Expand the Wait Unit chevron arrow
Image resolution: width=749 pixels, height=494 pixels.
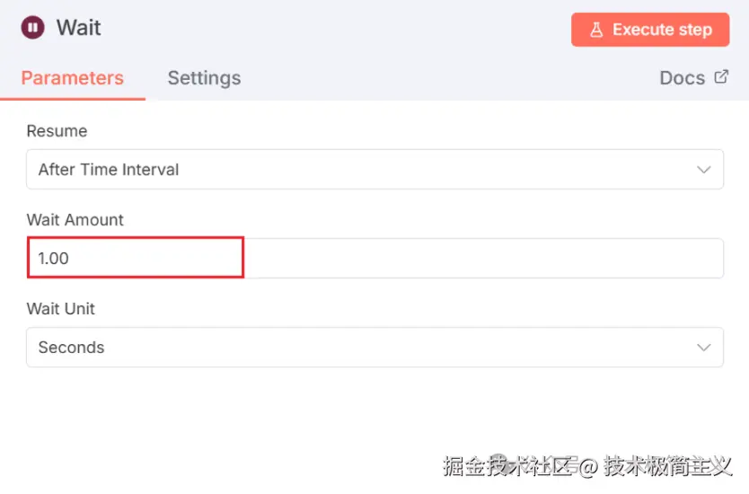704,348
